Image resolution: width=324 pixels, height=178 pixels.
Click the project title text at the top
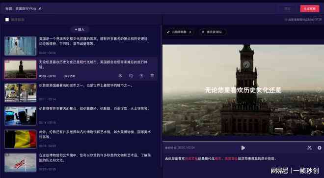[x=26, y=9]
